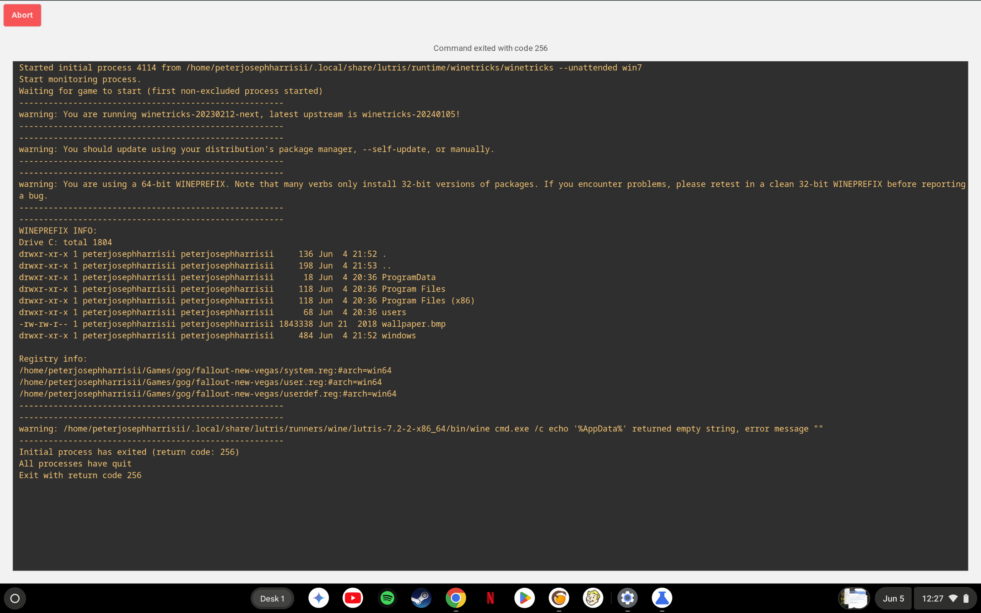Click the 'Drive C: total 1804' line
Viewport: 981px width, 613px height.
(65, 243)
